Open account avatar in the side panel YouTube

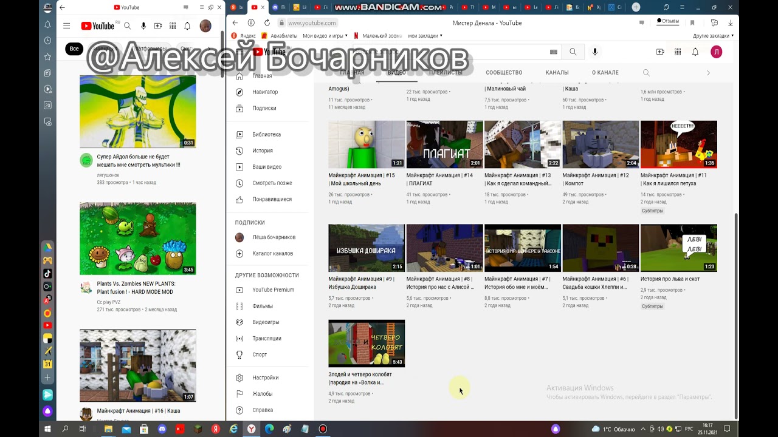205,26
